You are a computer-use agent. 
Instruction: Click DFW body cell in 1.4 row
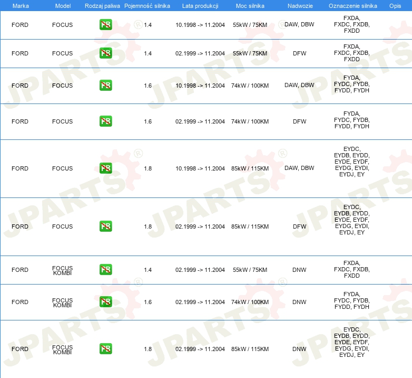tap(300, 53)
